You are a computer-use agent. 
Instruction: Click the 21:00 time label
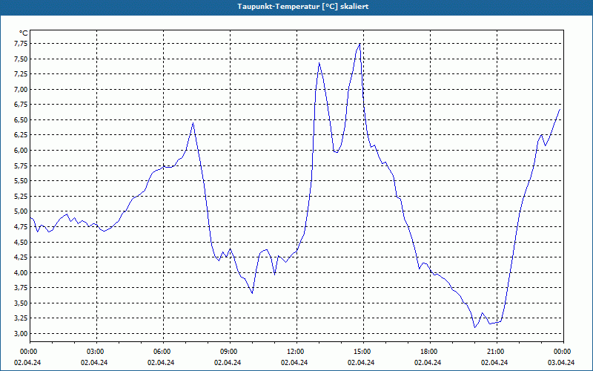496,352
